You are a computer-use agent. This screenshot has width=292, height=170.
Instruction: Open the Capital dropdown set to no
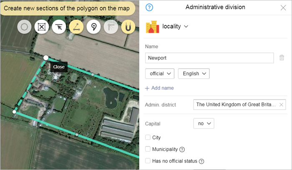(x=204, y=124)
